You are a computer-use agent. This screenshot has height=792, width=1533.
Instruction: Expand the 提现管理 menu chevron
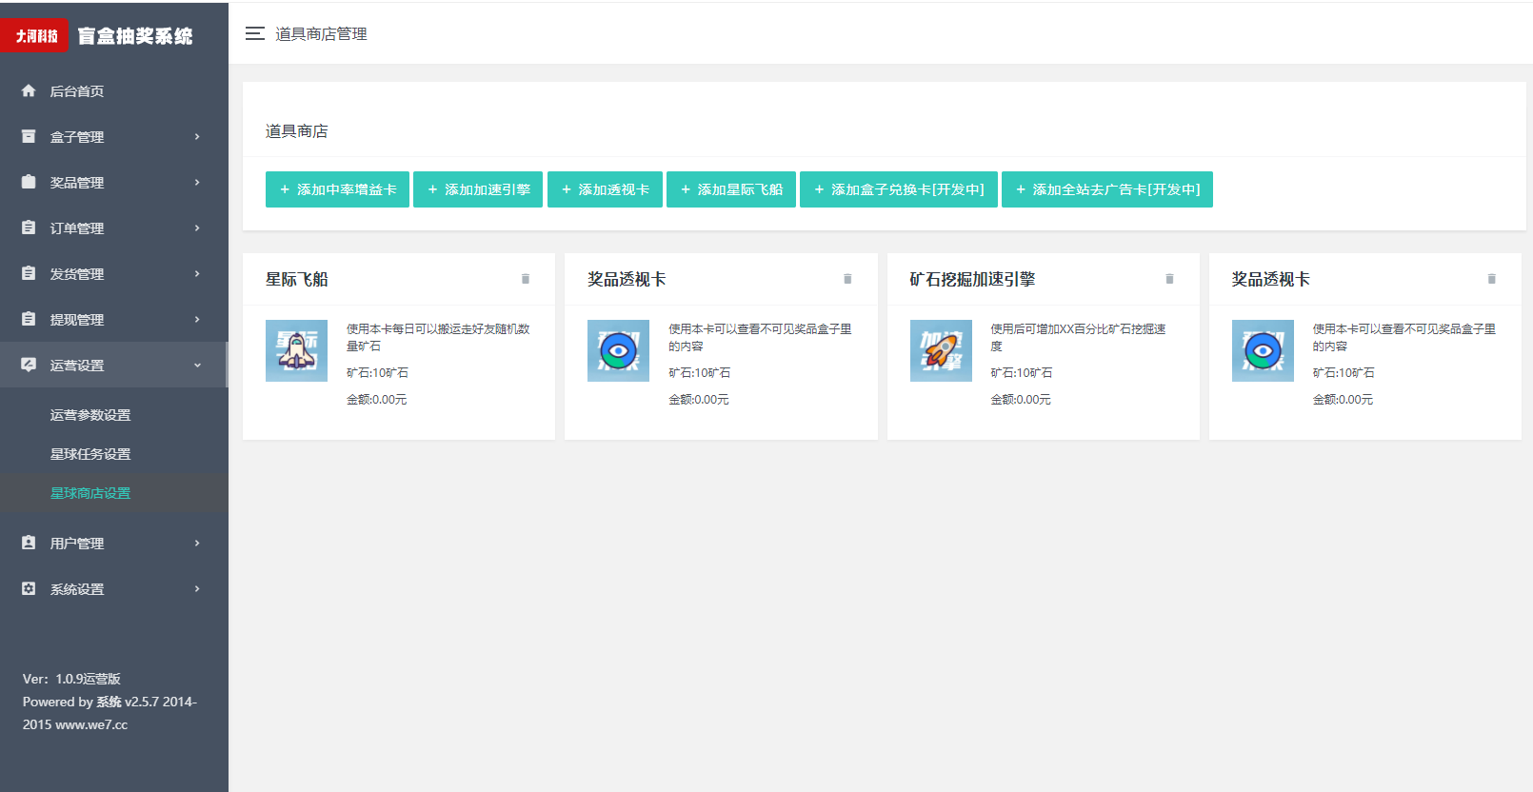pos(197,320)
